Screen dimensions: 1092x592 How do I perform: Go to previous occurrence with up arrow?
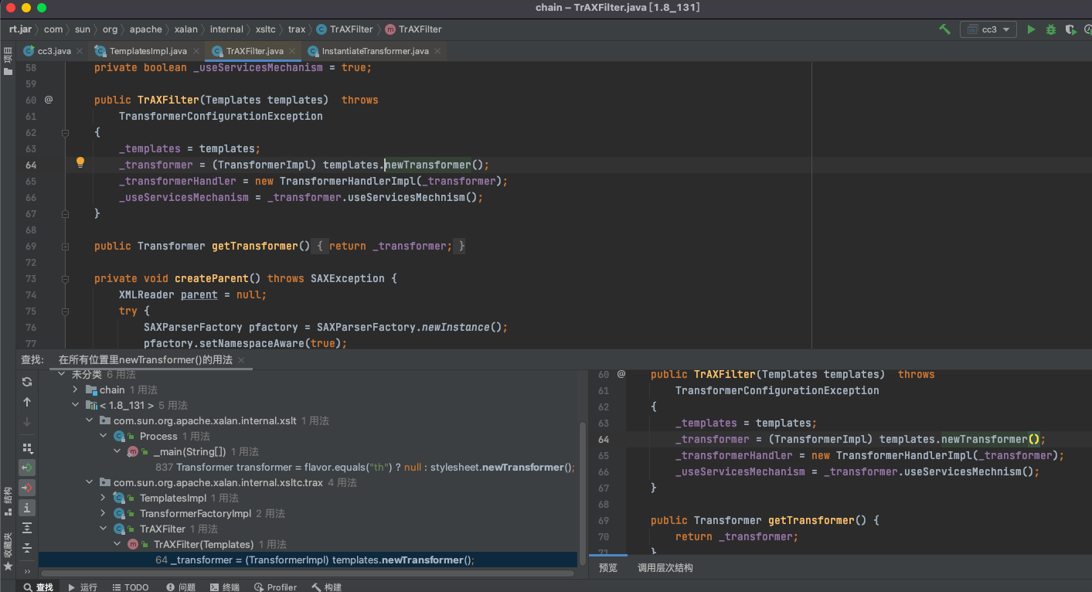pos(27,402)
